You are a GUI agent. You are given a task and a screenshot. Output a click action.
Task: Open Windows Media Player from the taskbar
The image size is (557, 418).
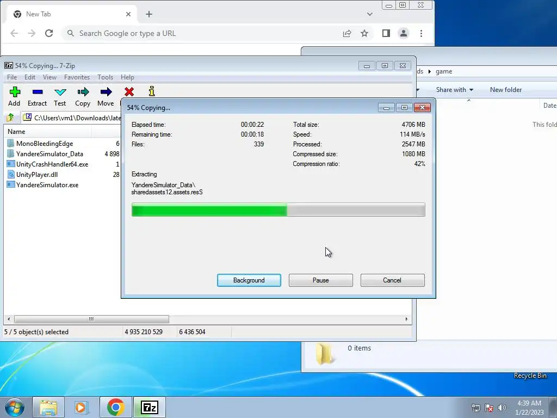point(82,407)
